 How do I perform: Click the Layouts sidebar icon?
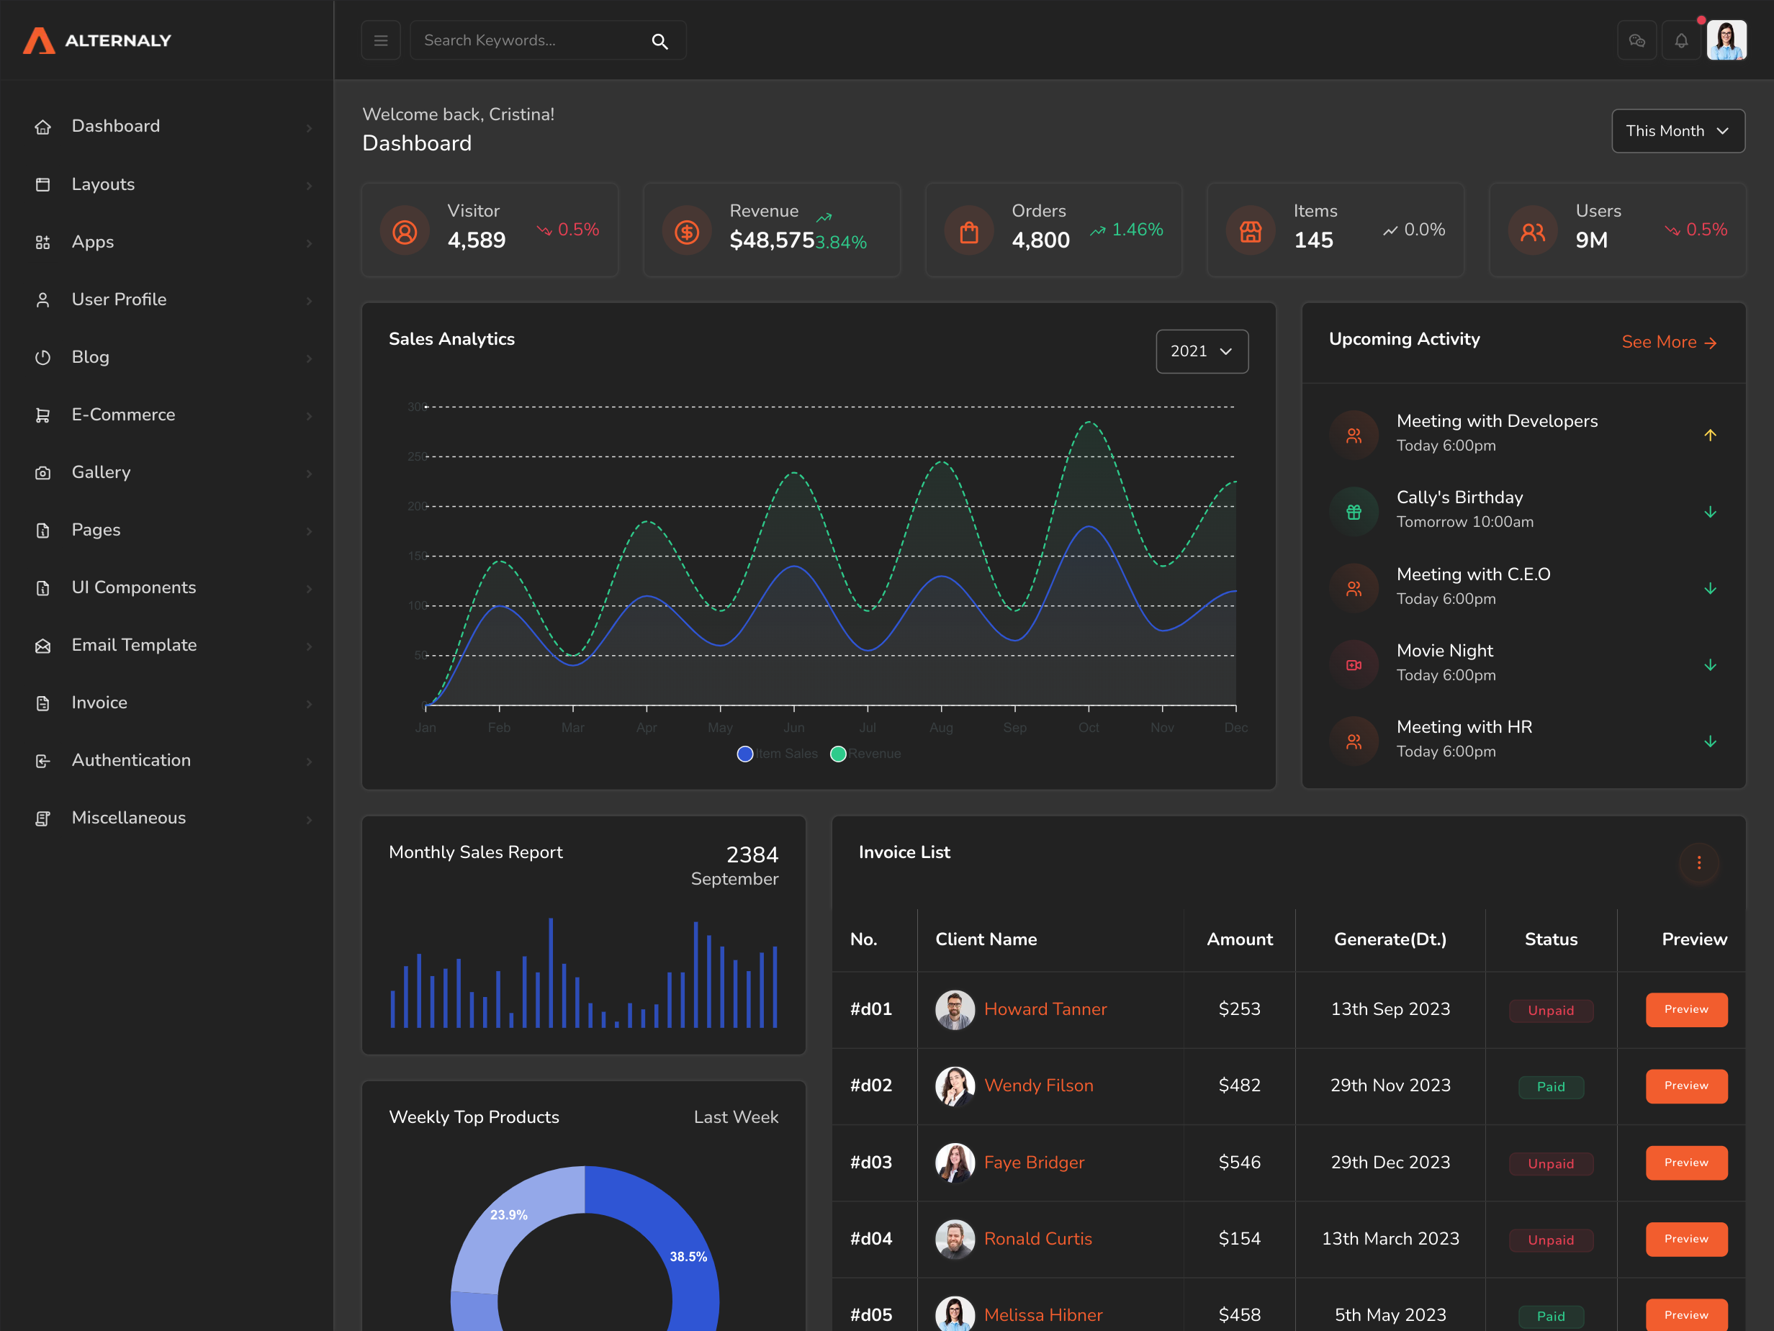[43, 184]
